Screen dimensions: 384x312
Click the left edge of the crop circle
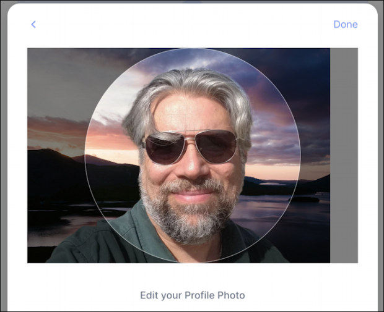click(x=85, y=156)
